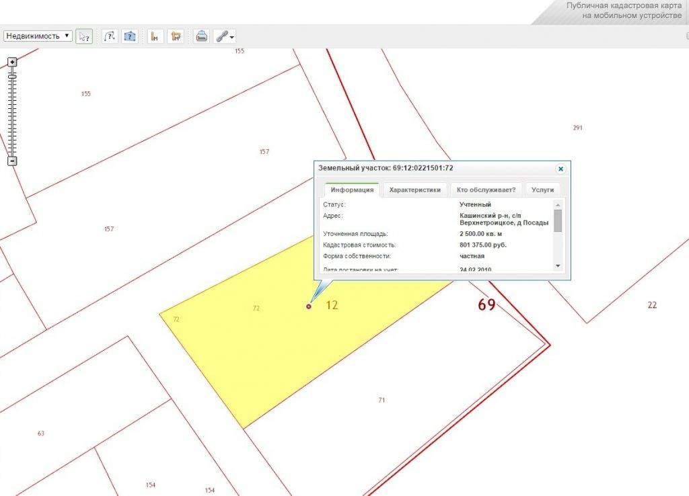Open the Недвижимость search type dropdown
689x496 pixels.
[x=38, y=36]
